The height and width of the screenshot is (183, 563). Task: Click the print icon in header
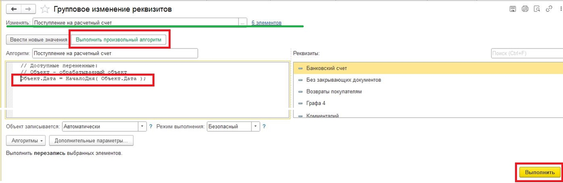tap(525, 9)
